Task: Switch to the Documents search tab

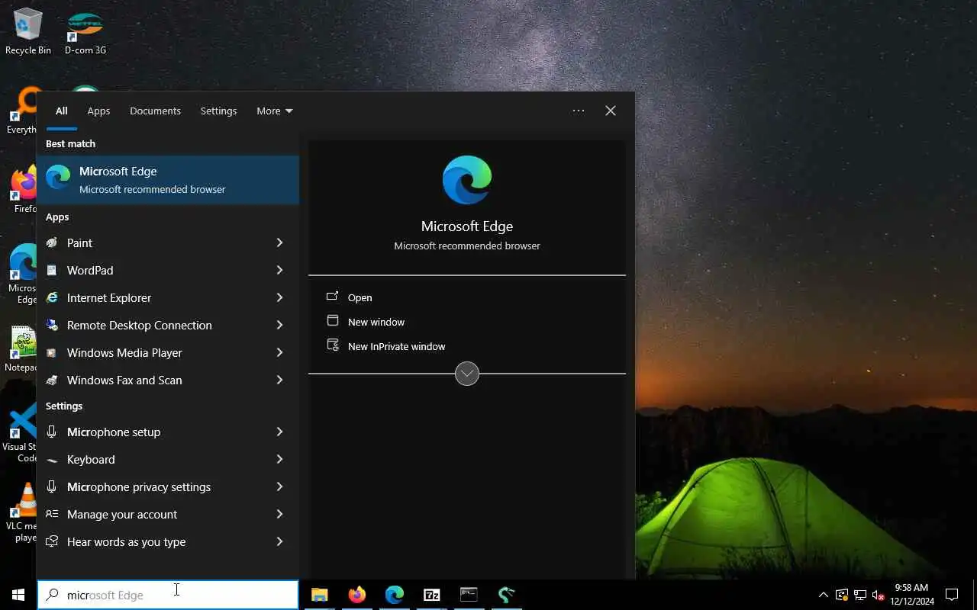Action: [x=155, y=111]
